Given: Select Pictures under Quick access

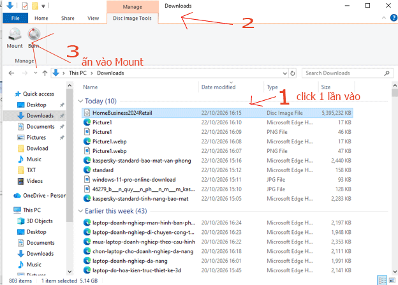Looking at the screenshot, I should click(36, 138).
